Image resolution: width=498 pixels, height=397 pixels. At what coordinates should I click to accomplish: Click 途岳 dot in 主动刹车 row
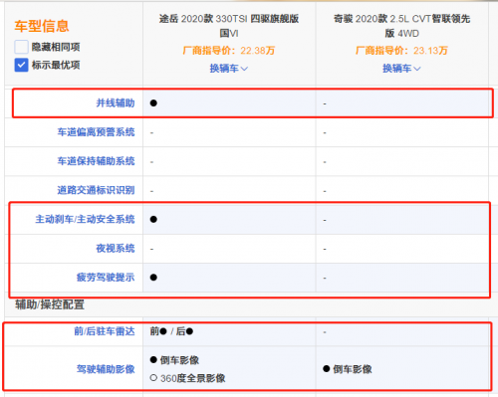pos(153,219)
